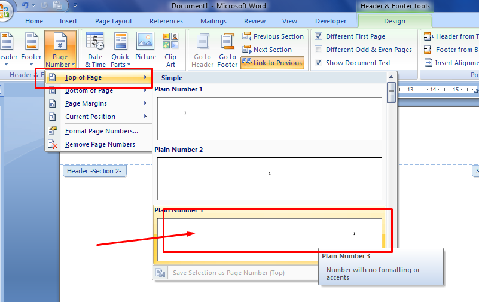Open Current Position submenu

click(98, 117)
